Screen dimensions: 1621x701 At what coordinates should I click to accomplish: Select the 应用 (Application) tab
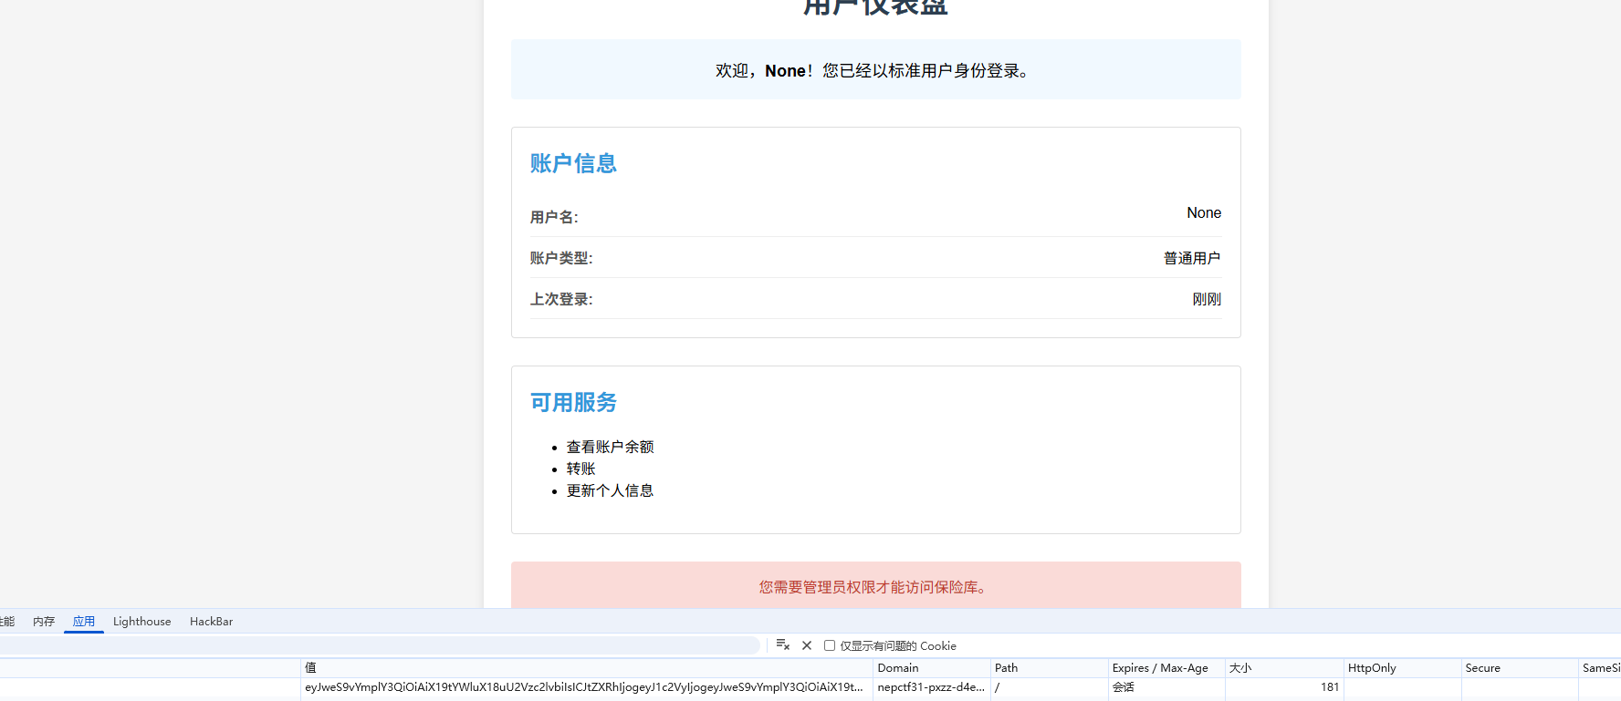pos(84,622)
